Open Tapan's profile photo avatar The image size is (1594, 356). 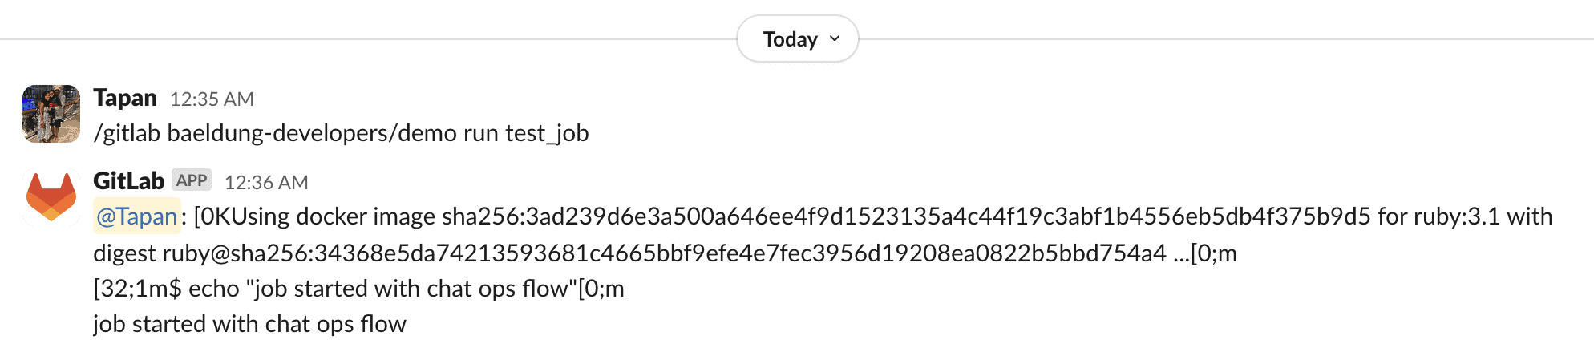(51, 114)
